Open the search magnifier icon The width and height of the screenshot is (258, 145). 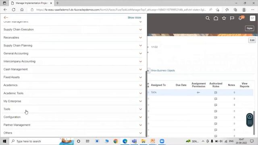coord(208,18)
